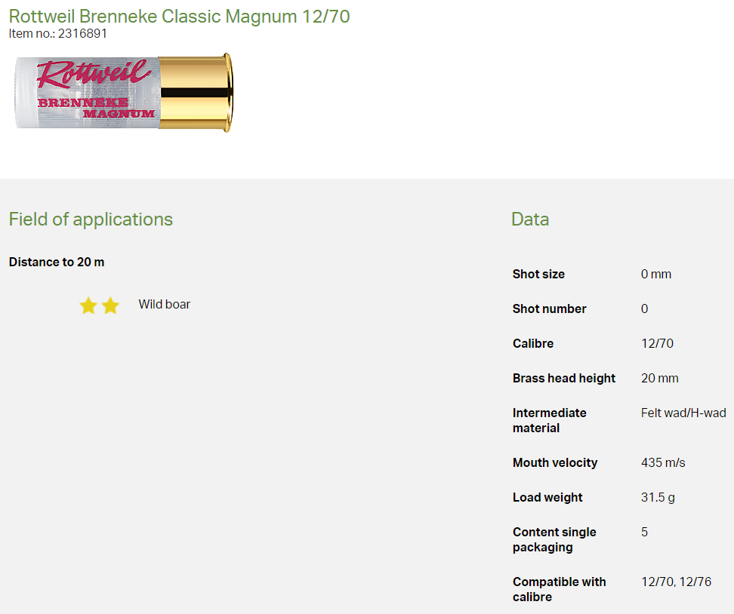Click the second yellow star rating icon

tap(110, 305)
